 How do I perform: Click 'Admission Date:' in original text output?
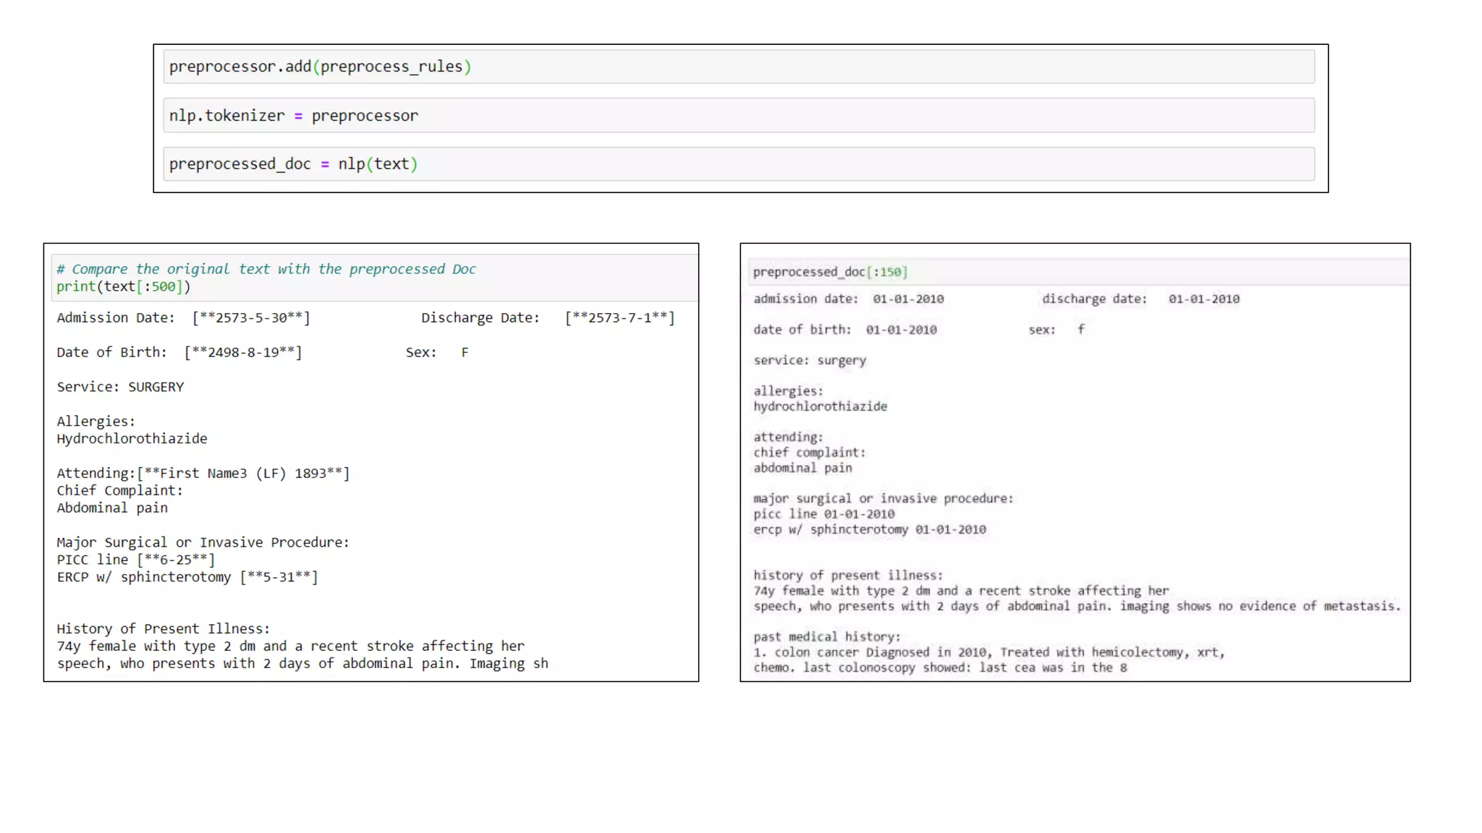tap(116, 317)
